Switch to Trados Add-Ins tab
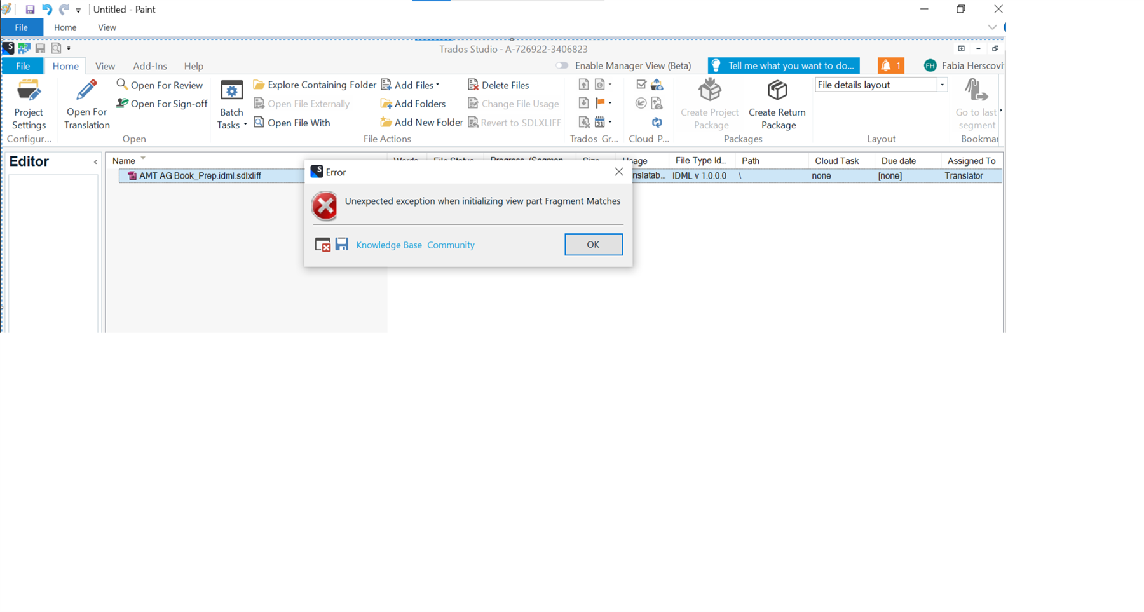The image size is (1144, 612). [150, 66]
